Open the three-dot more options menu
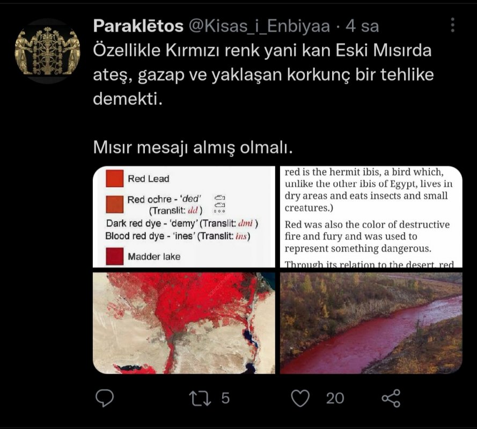Viewport: 477px width, 429px height. pyautogui.click(x=453, y=25)
